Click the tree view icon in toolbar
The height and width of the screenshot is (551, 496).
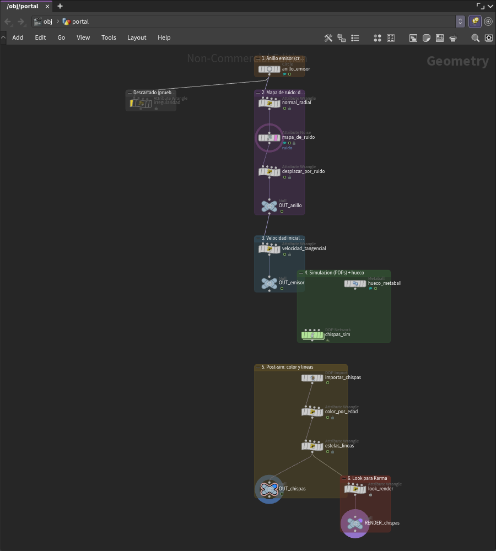(x=341, y=38)
